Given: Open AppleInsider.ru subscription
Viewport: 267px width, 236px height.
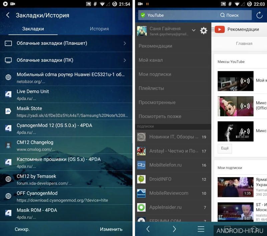Looking at the screenshot, I should pos(173,207).
